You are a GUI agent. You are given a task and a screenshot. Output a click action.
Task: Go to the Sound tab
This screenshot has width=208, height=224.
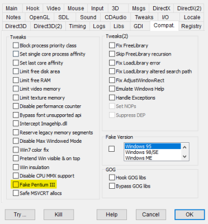88,17
